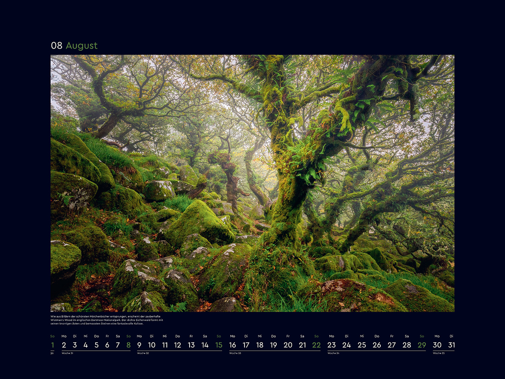Viewport: 505px width, 379px height.
Task: Select the Woche 35 week label
Action: point(439,354)
